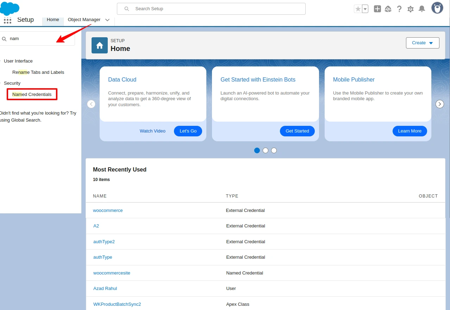Select the third carousel dot indicator

pos(274,150)
